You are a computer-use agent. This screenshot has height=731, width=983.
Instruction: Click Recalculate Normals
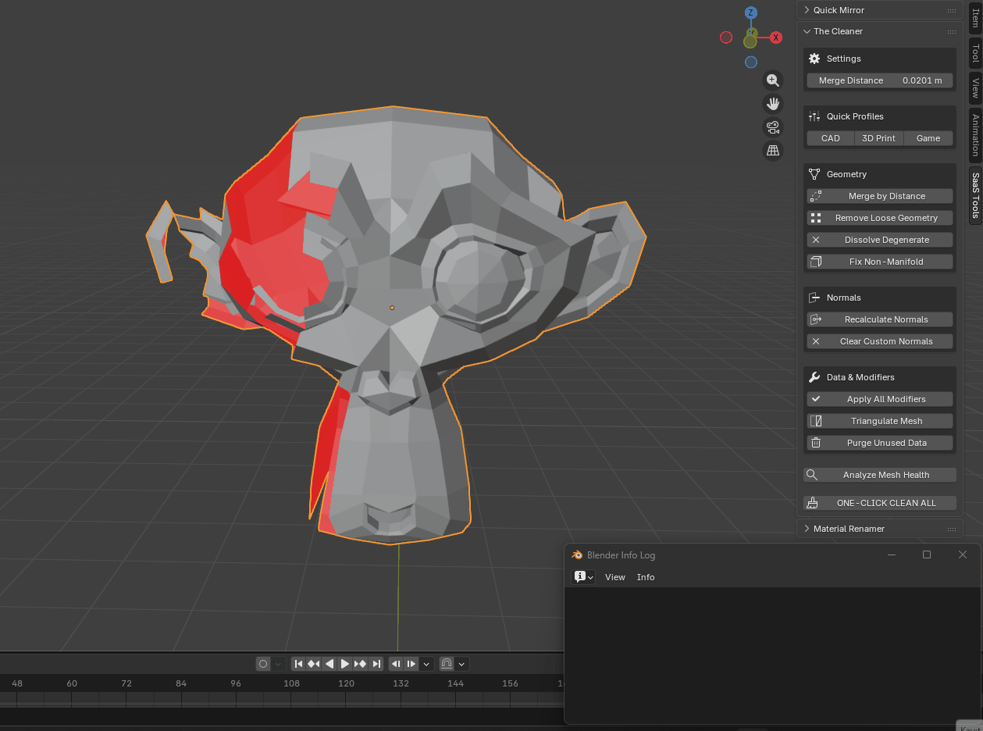[880, 319]
